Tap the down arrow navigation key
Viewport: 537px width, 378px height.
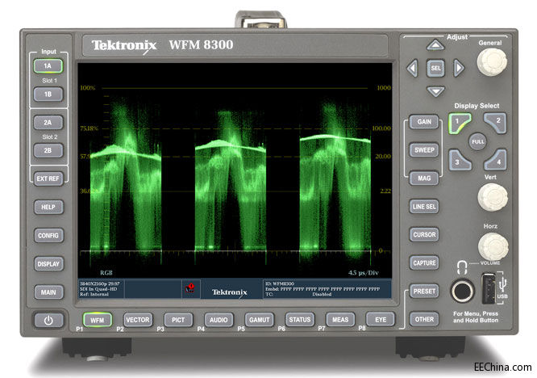click(435, 91)
